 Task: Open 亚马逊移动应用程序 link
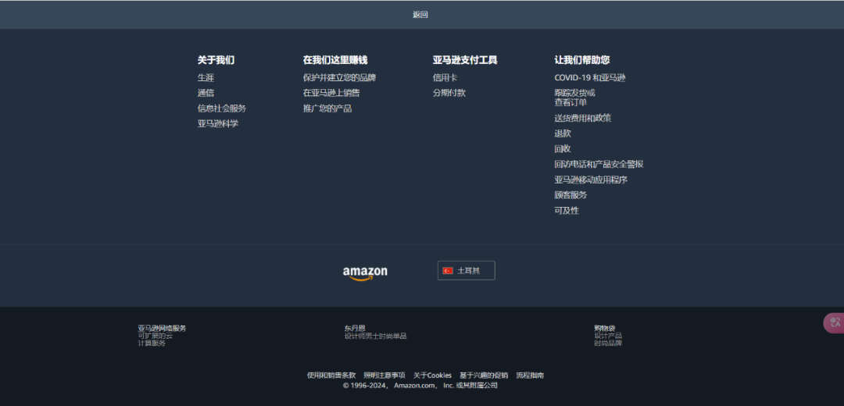[591, 180]
